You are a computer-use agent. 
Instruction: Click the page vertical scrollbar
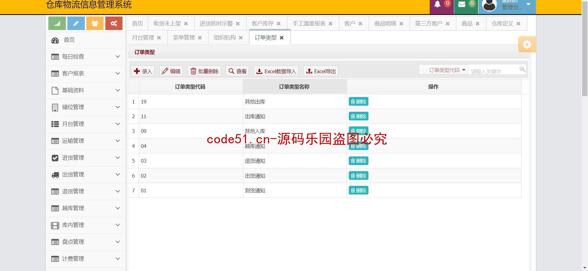pyautogui.click(x=585, y=49)
